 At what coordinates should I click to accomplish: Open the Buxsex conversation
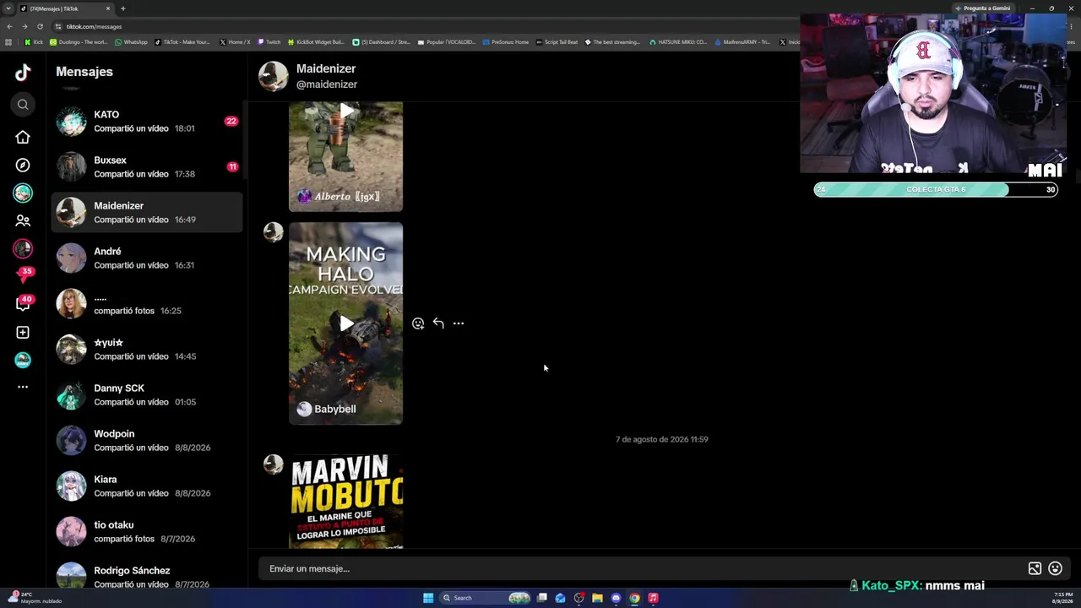point(147,166)
